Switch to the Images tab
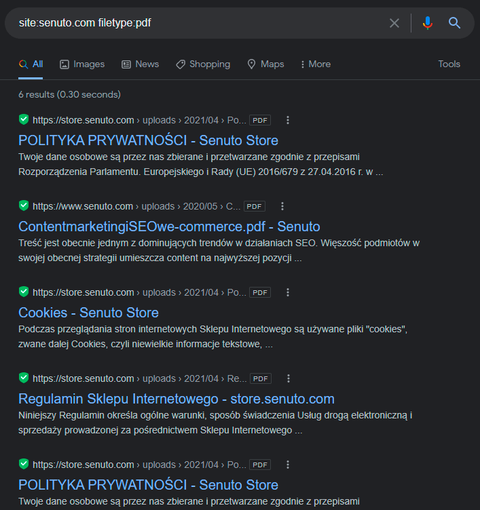Image resolution: width=480 pixels, height=510 pixels. pos(82,64)
